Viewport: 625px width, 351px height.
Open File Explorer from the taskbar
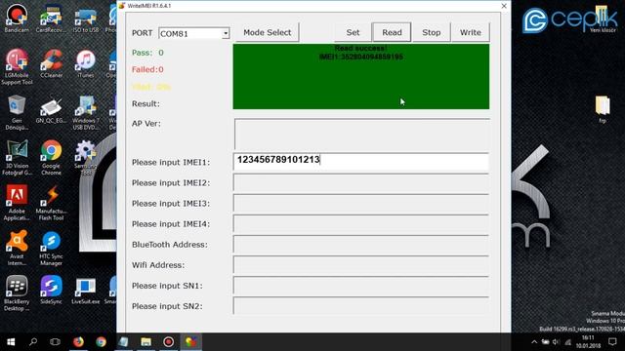coord(146,342)
